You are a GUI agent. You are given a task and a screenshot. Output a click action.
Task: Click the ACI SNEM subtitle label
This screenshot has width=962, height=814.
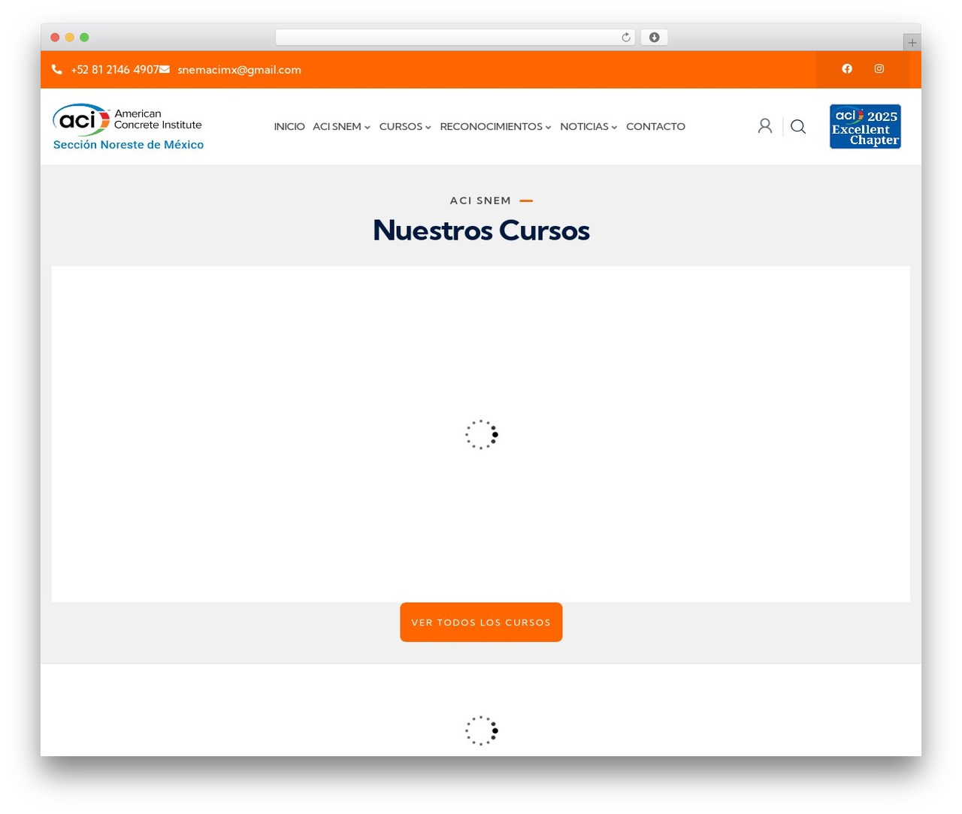[480, 200]
